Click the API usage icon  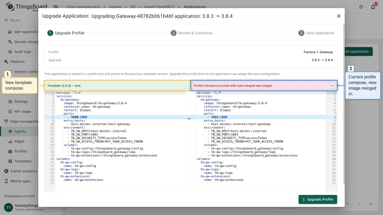click(10, 111)
